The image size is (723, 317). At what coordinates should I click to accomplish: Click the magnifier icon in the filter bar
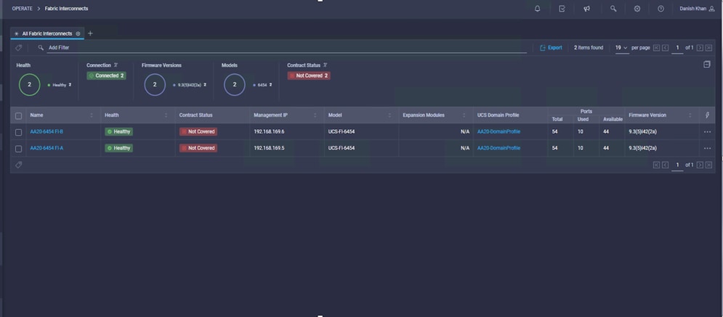[41, 47]
